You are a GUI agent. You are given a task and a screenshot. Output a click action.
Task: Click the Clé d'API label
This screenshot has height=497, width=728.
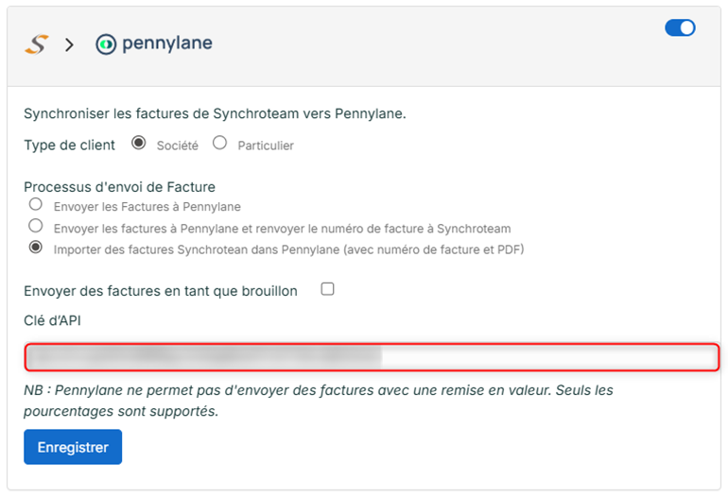(x=52, y=320)
